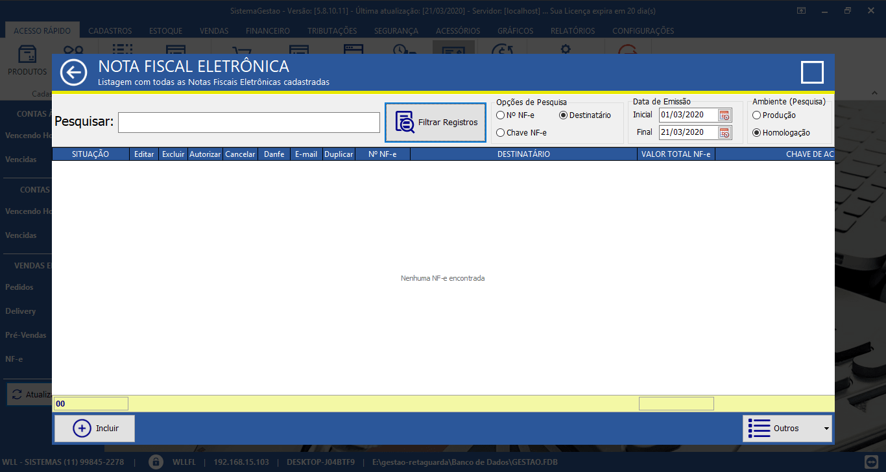Image resolution: width=886 pixels, height=472 pixels.
Task: Click the record count field showing 00
Action: (91, 404)
